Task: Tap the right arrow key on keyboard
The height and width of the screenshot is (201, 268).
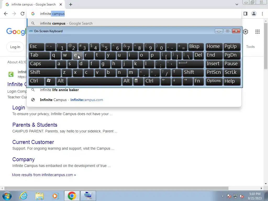Action: (187, 81)
